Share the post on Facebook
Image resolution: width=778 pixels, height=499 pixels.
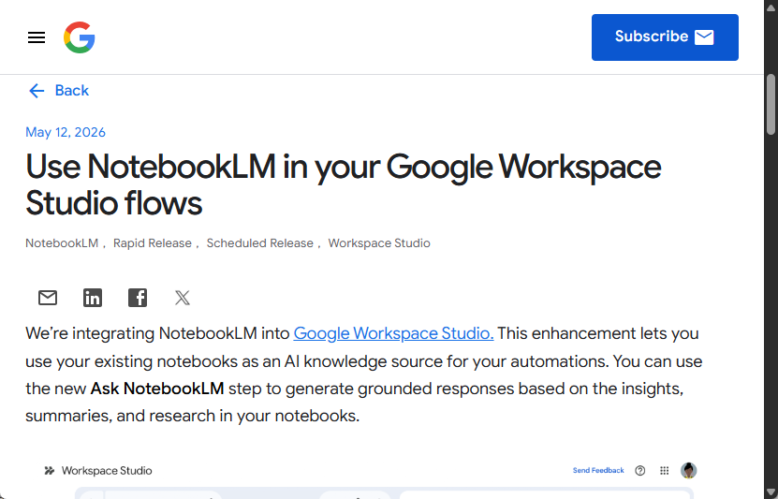[x=138, y=298]
